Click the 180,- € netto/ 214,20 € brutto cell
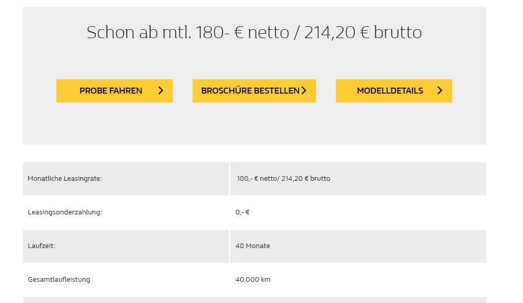523x303 pixels. pos(358,179)
